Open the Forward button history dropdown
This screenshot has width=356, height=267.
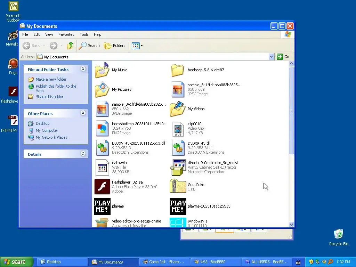coord(62,46)
